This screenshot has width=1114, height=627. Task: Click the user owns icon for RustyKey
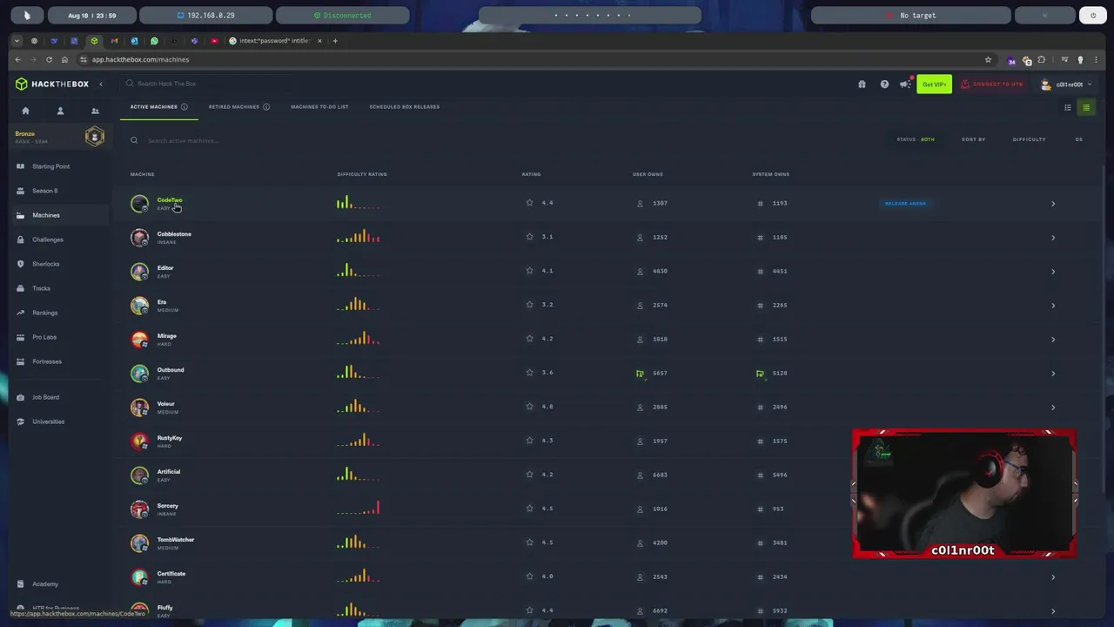(640, 442)
